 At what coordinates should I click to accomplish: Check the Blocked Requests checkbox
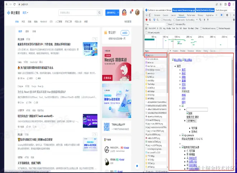coord(218,28)
